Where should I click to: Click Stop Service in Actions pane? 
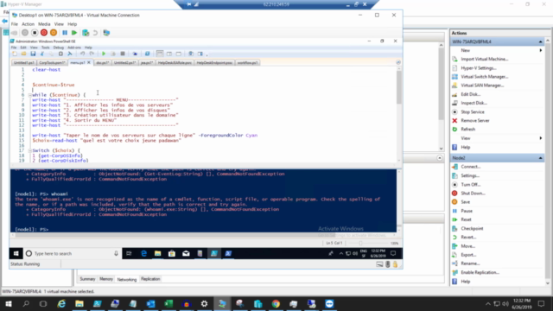click(473, 111)
